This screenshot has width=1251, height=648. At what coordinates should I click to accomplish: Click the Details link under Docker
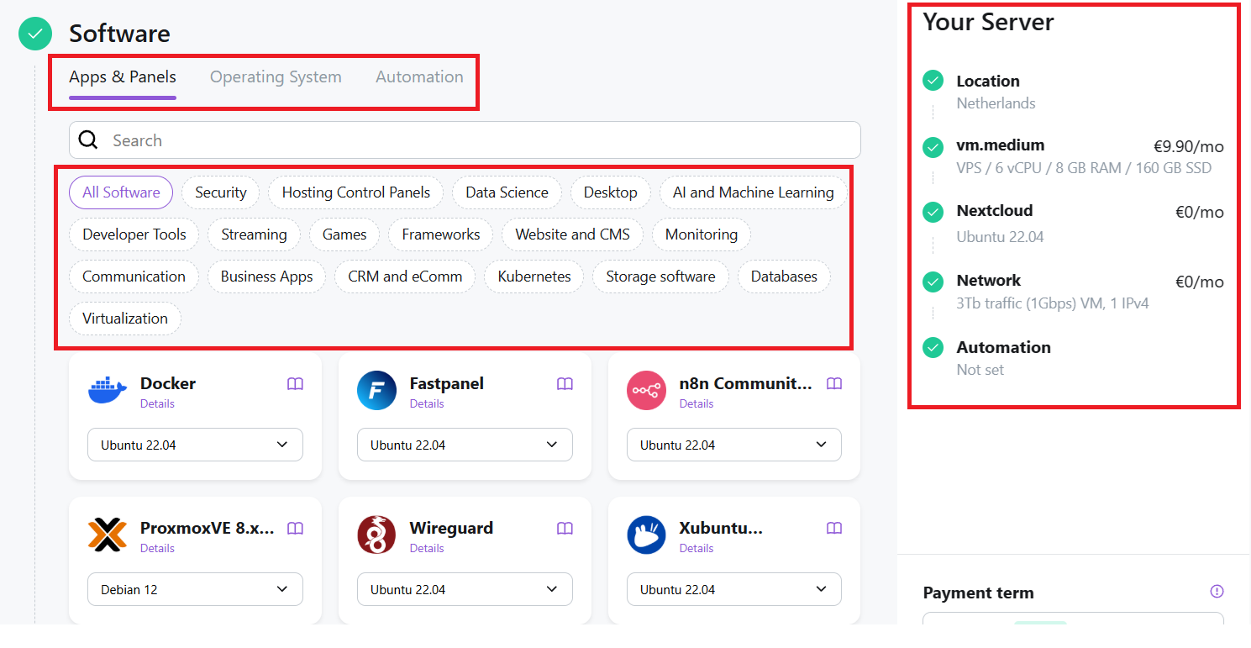pyautogui.click(x=157, y=404)
